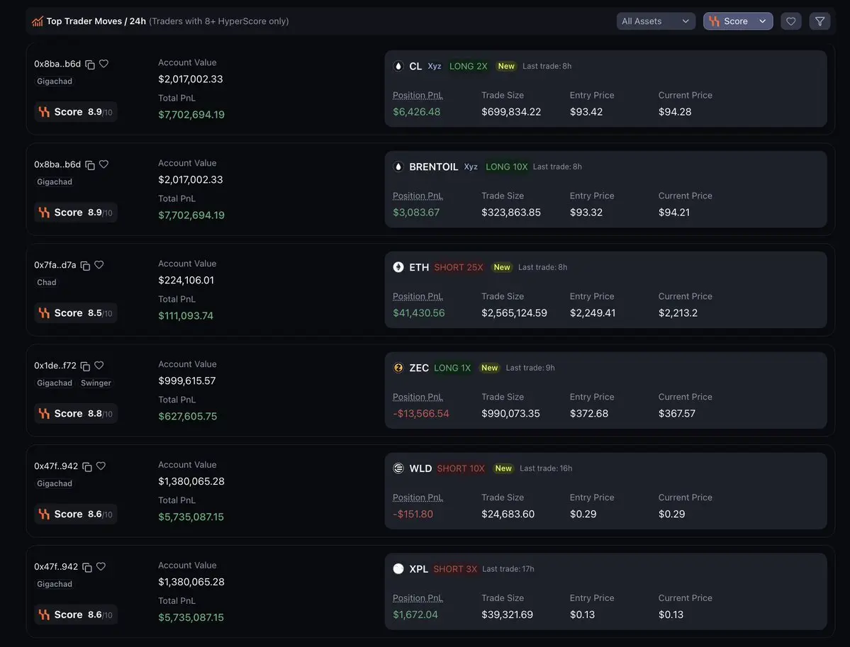Favorite the 0x1de..f72 trader

pyautogui.click(x=99, y=365)
